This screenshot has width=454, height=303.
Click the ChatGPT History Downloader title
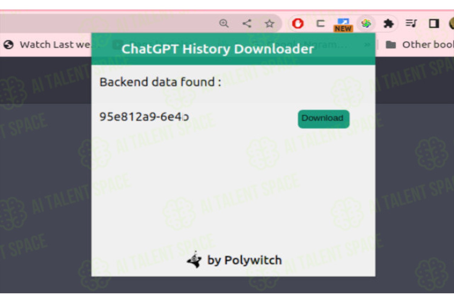point(218,49)
